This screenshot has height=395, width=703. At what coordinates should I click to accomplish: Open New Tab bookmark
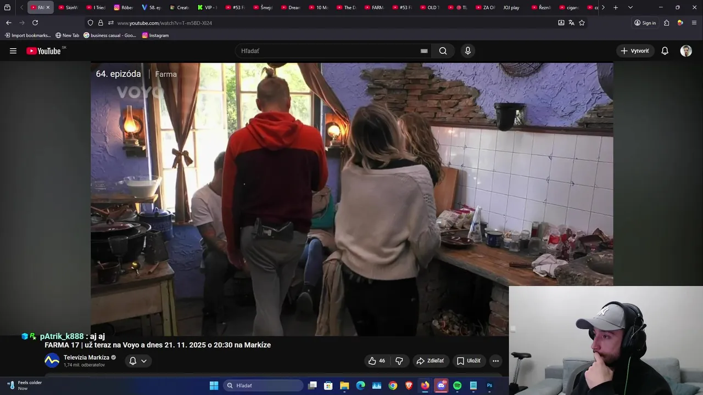pyautogui.click(x=67, y=35)
